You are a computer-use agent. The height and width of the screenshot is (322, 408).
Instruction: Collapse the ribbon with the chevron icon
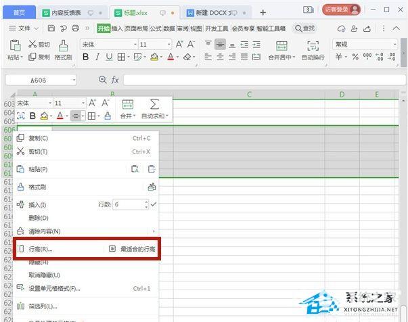point(396,28)
